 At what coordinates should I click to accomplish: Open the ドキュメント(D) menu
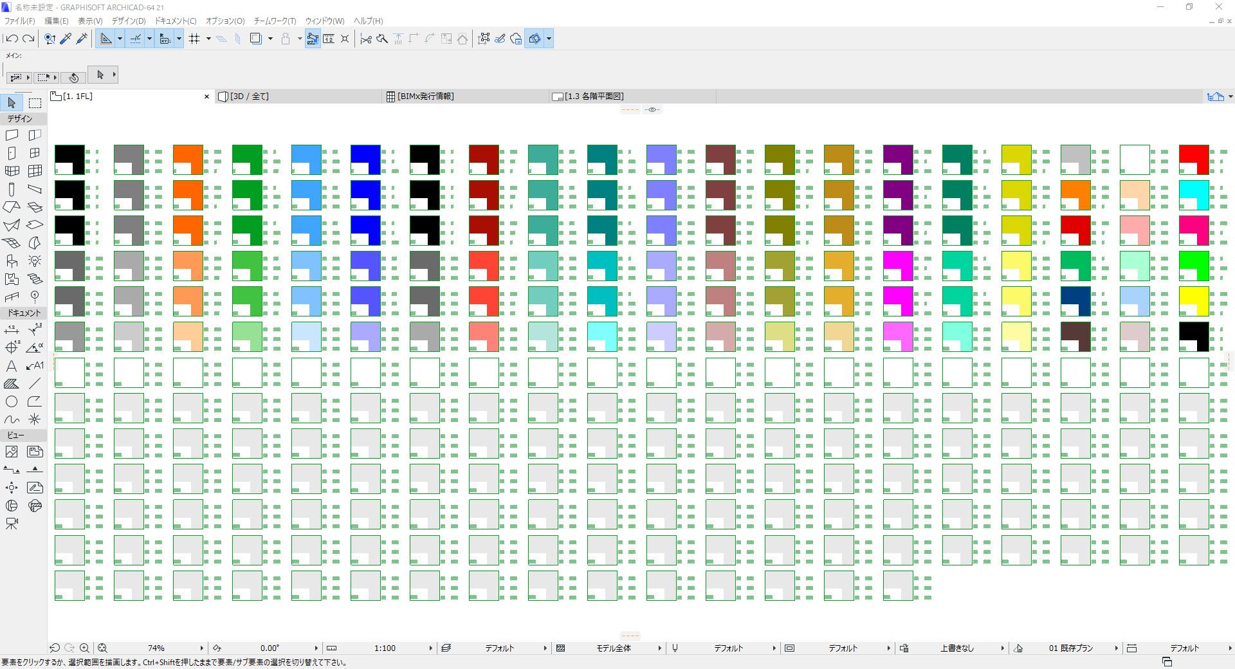(176, 21)
